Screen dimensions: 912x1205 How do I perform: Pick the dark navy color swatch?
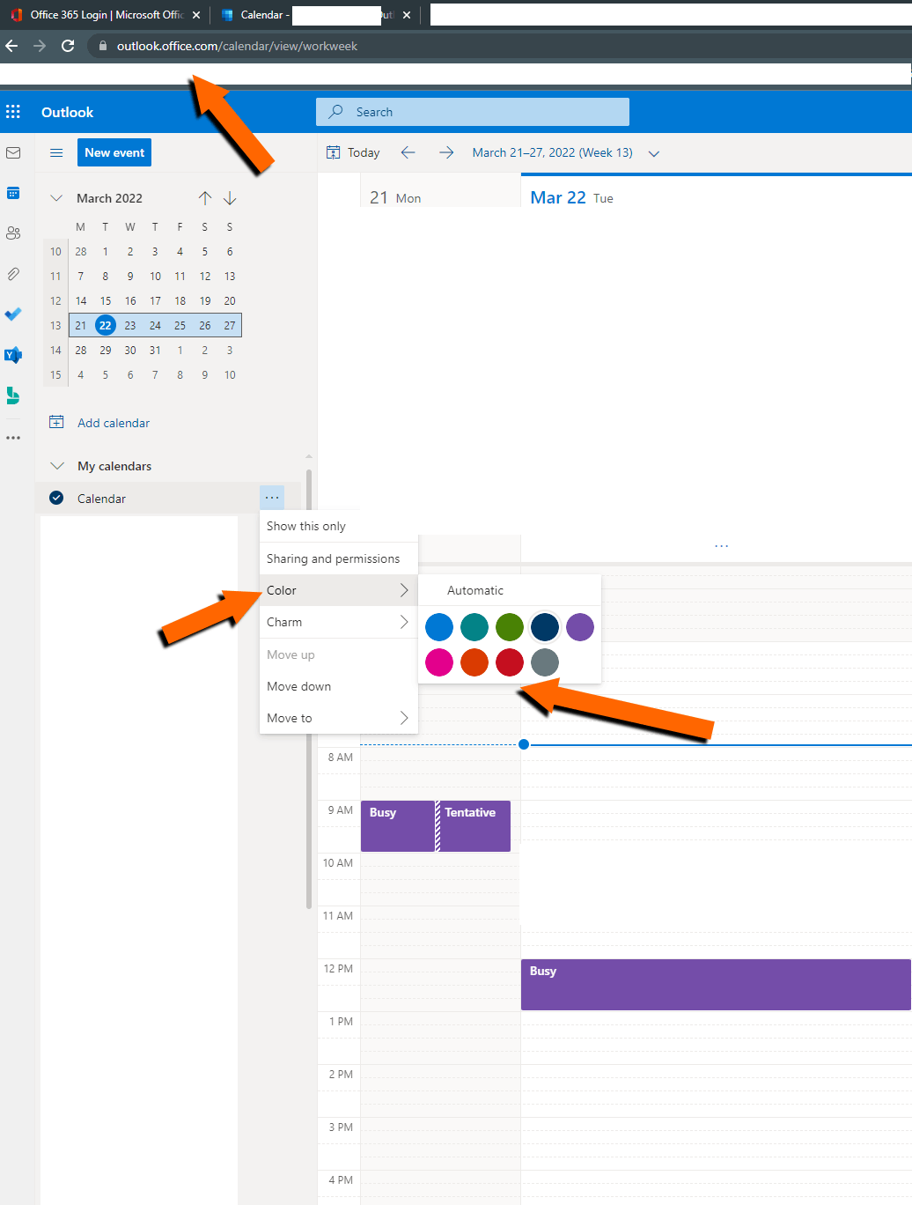(545, 627)
